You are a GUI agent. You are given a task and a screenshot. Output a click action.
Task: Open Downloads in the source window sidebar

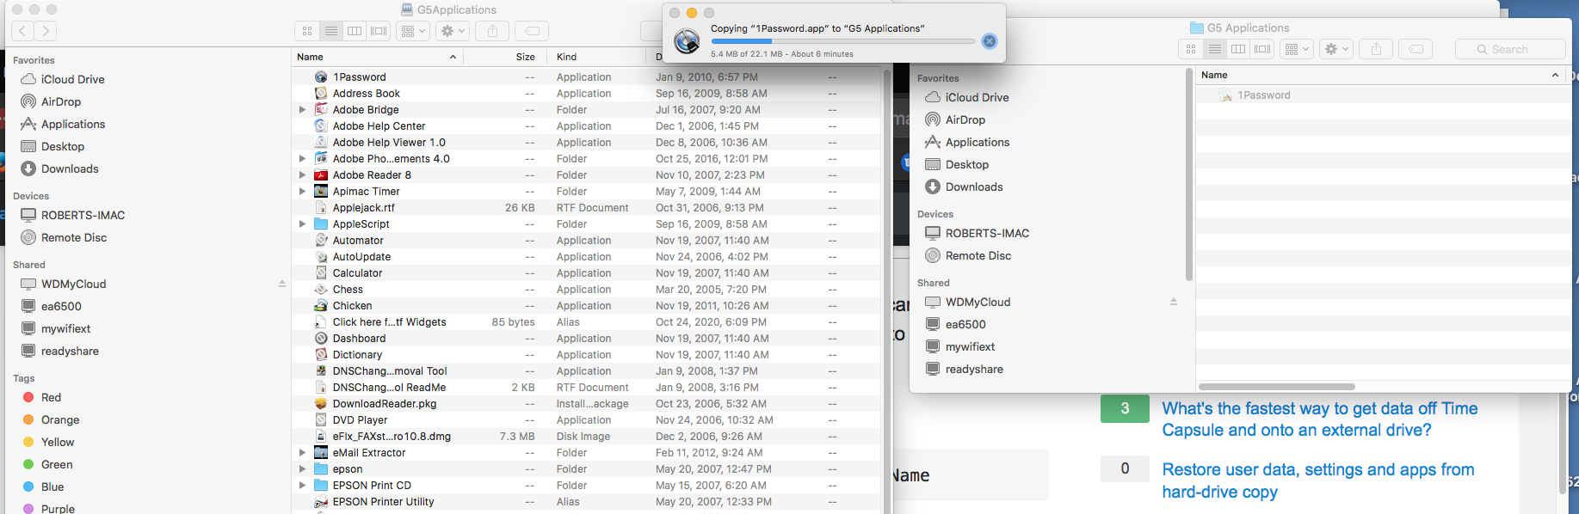pos(70,168)
